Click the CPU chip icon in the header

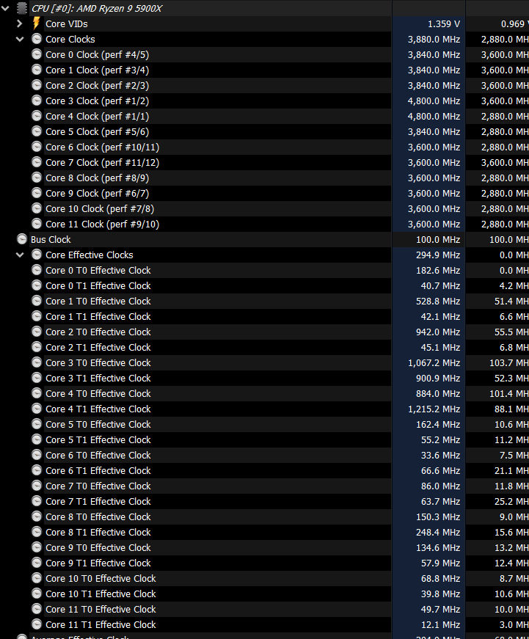[x=22, y=8]
